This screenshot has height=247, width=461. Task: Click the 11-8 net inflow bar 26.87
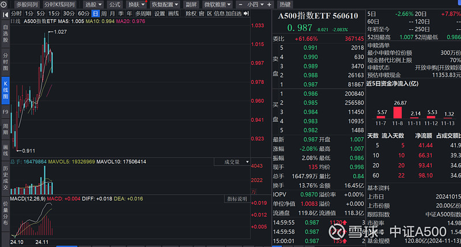point(398,112)
